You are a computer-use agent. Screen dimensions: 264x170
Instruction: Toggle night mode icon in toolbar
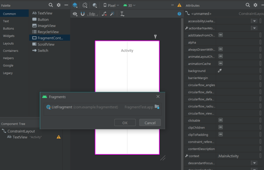coord(95,5)
